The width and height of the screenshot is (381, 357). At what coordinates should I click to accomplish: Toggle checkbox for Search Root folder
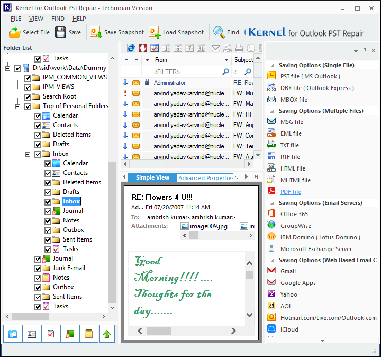click(28, 96)
